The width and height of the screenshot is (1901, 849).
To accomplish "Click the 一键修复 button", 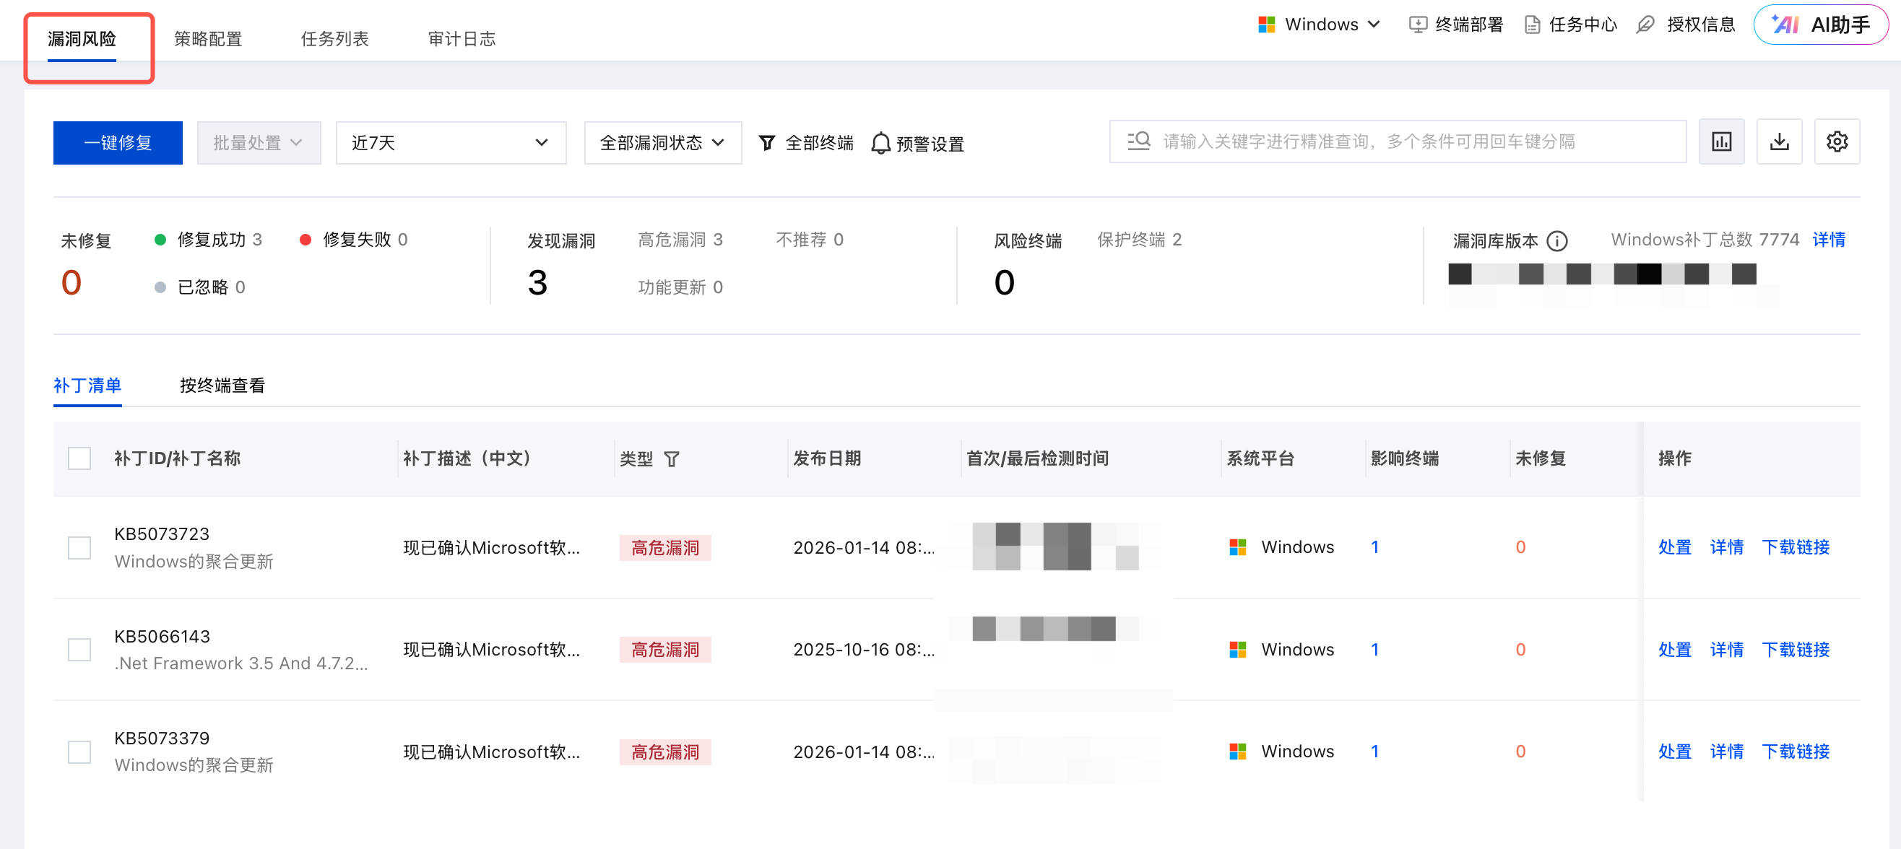I will coord(117,143).
